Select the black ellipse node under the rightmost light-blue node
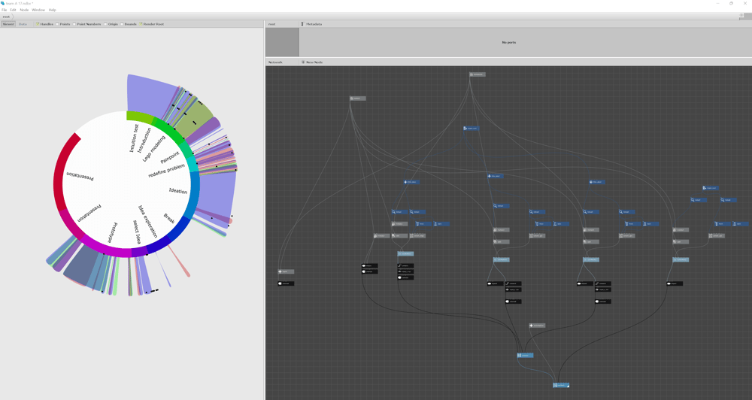This screenshot has height=400, width=752. (x=675, y=283)
